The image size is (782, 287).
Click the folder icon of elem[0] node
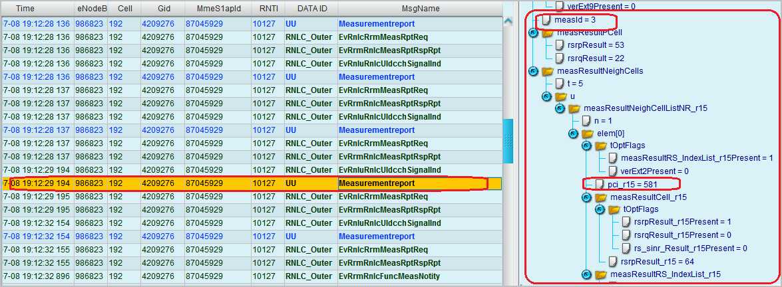click(587, 134)
